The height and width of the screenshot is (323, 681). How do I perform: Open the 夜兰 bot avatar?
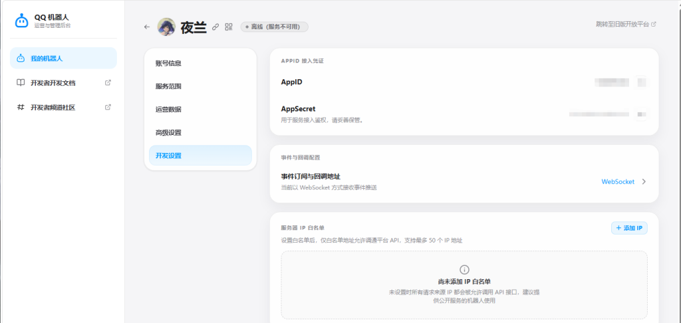click(166, 27)
